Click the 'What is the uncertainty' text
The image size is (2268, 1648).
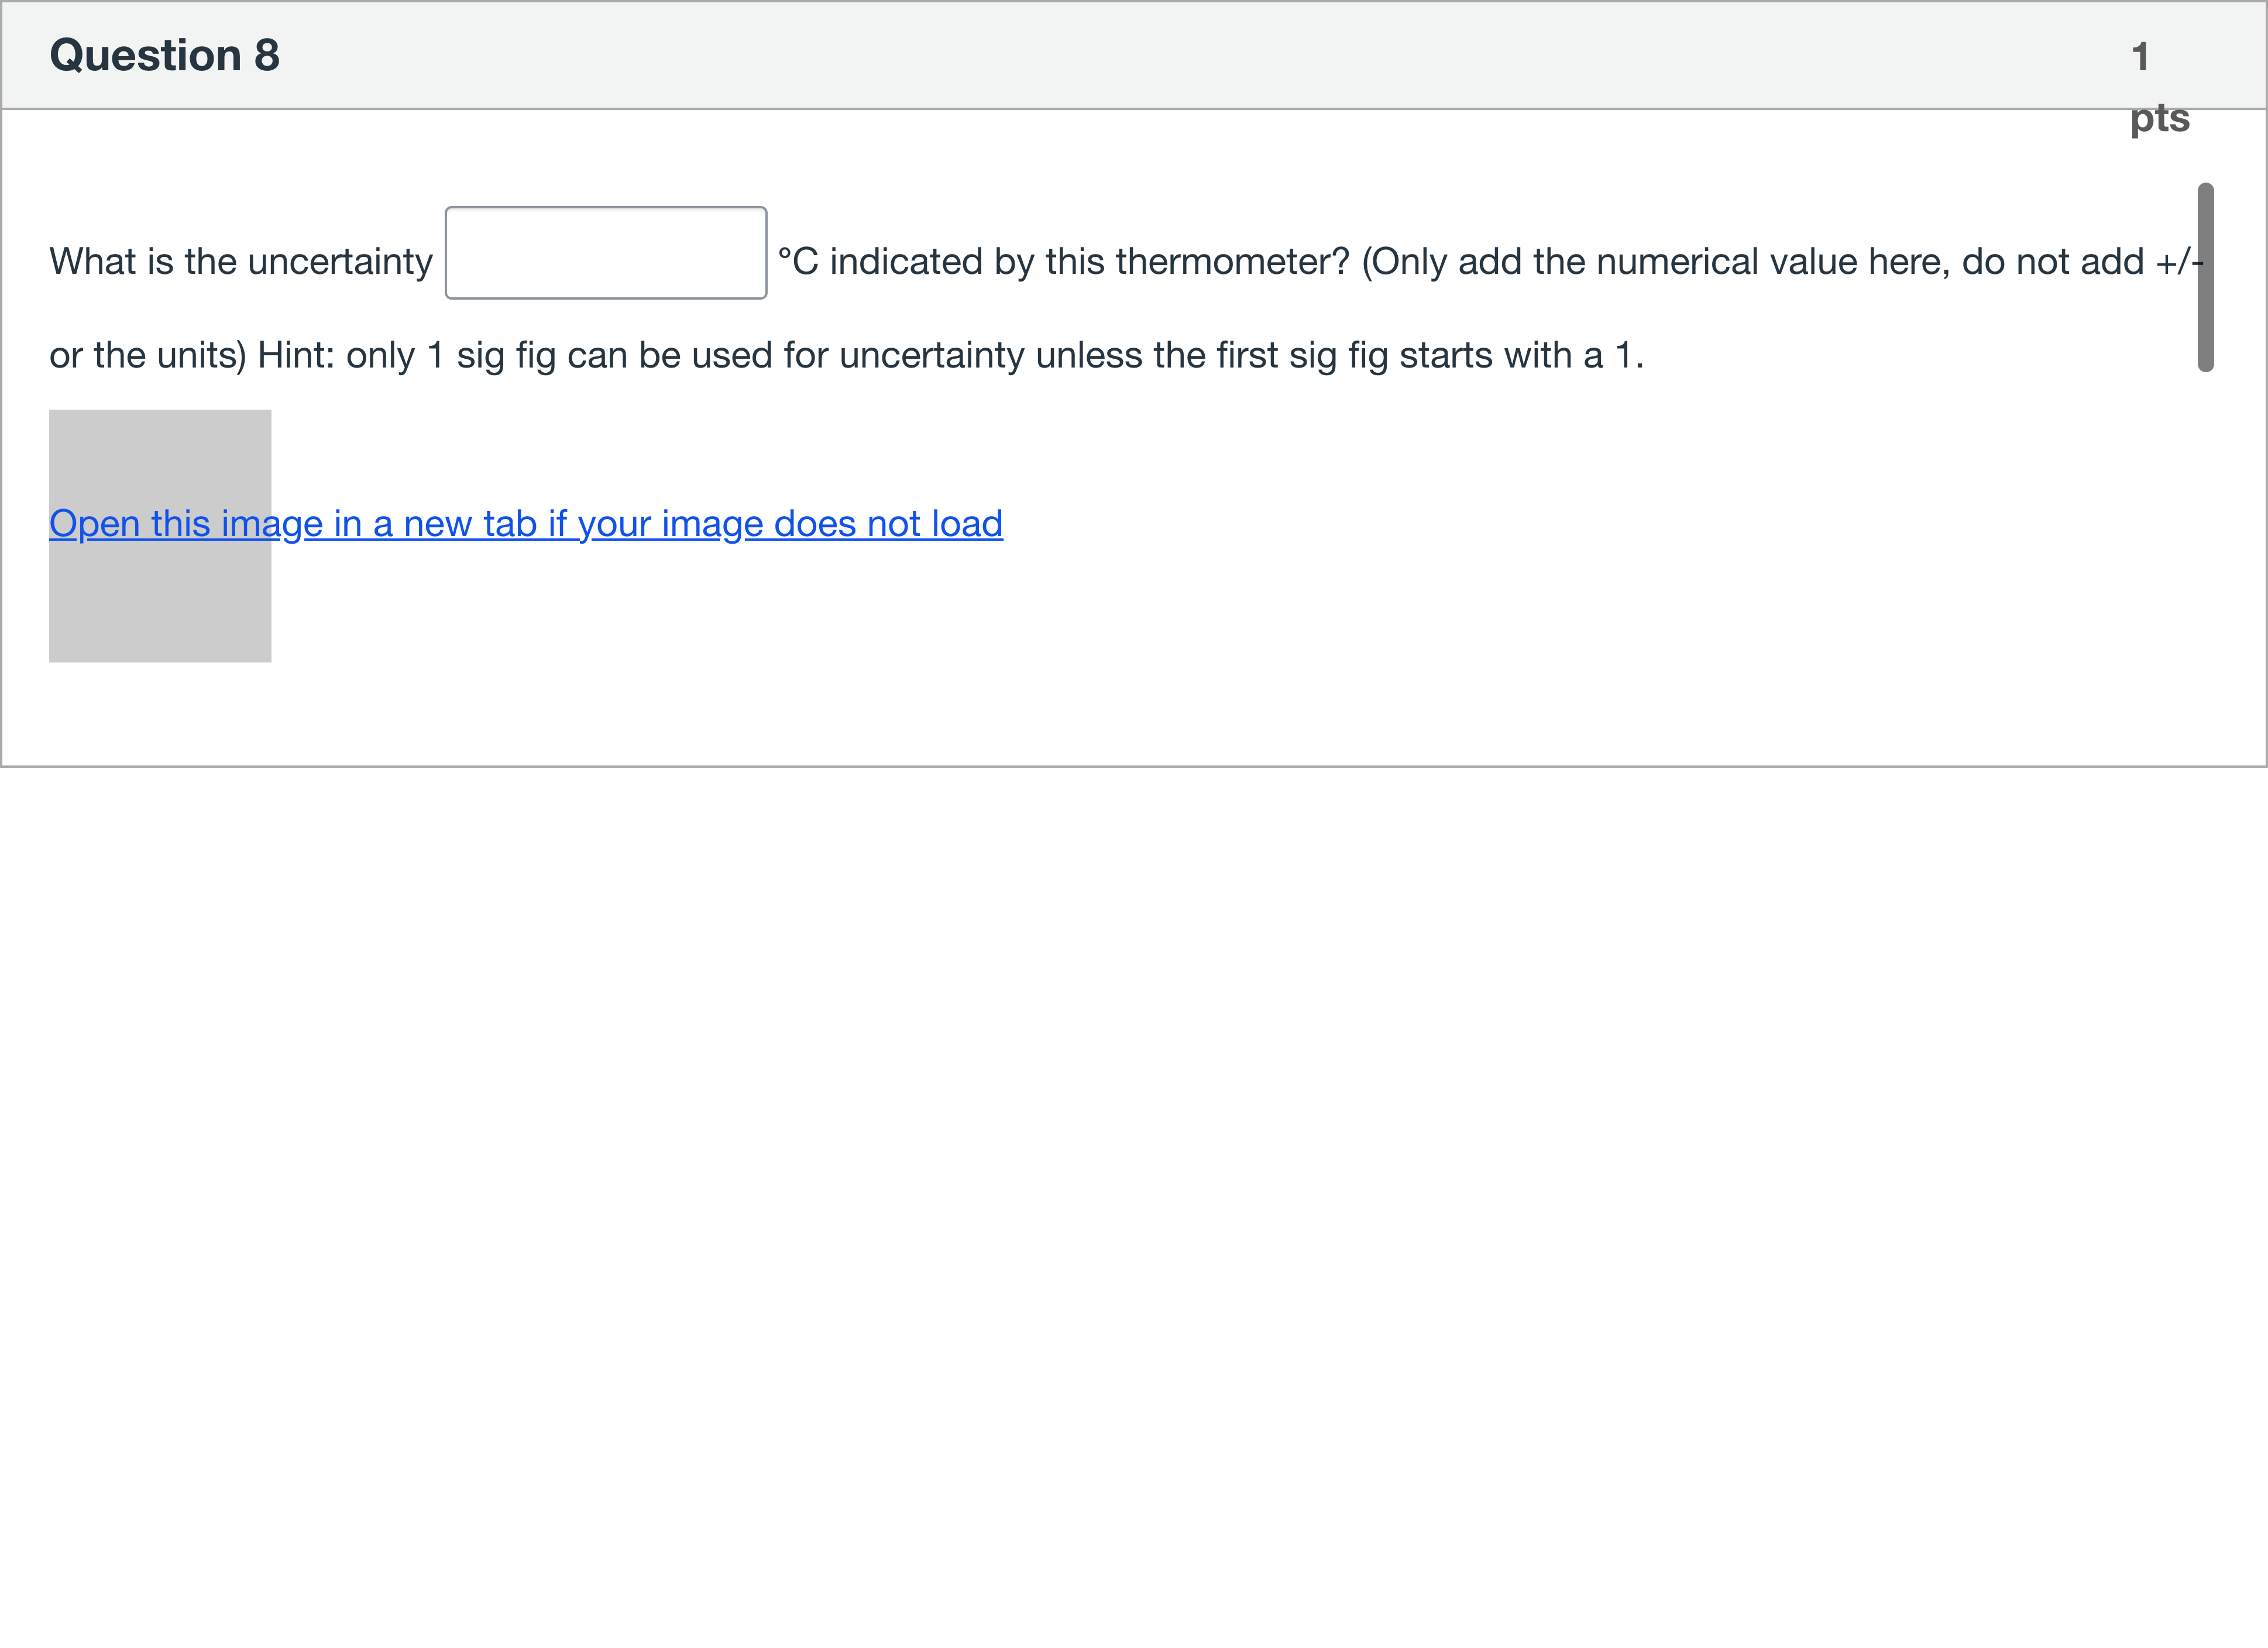tap(240, 262)
